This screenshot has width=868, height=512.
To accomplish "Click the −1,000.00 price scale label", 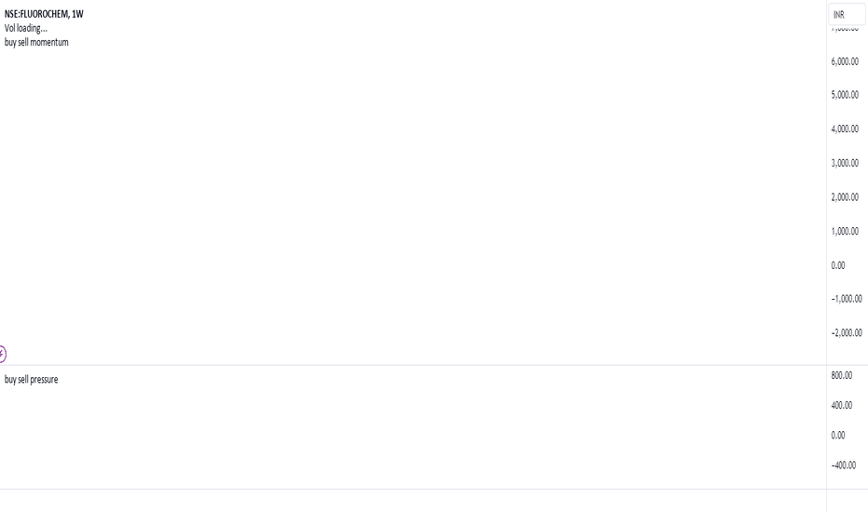I will 847,299.
